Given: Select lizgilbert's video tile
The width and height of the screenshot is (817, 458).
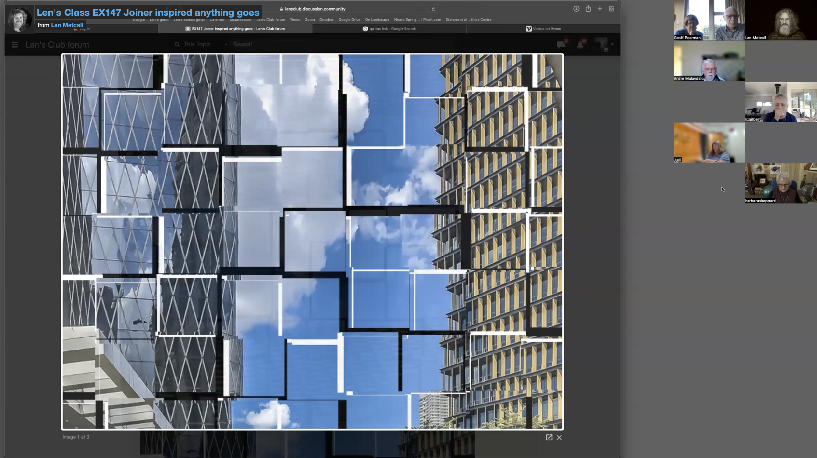Looking at the screenshot, I should (x=780, y=102).
